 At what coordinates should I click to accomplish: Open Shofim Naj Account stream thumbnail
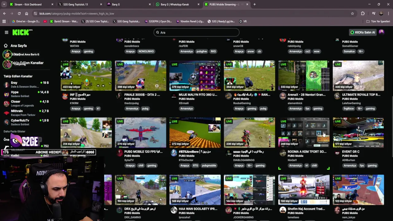pos(304,190)
